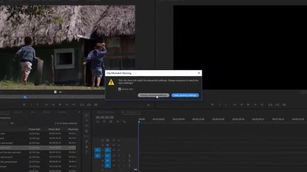
Task: Toggle Snap in timeline
Action: (105, 122)
